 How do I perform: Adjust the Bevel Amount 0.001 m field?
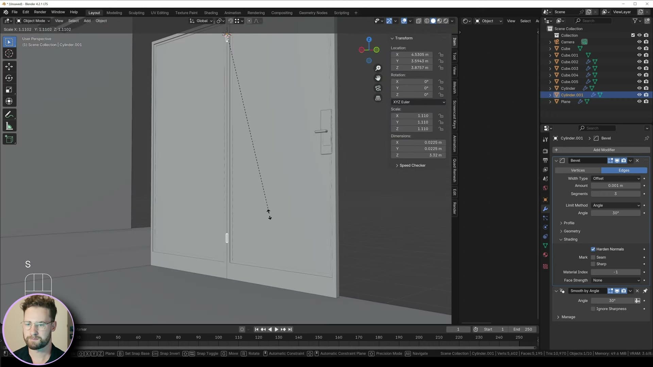pos(616,186)
